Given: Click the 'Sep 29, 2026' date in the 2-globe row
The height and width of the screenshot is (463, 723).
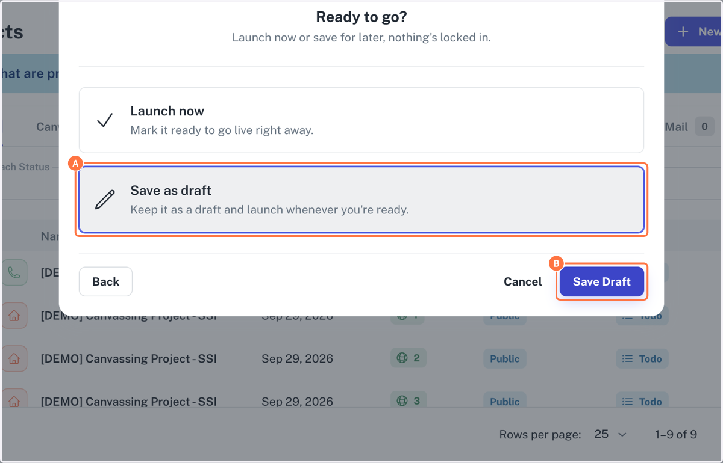Looking at the screenshot, I should [x=297, y=359].
